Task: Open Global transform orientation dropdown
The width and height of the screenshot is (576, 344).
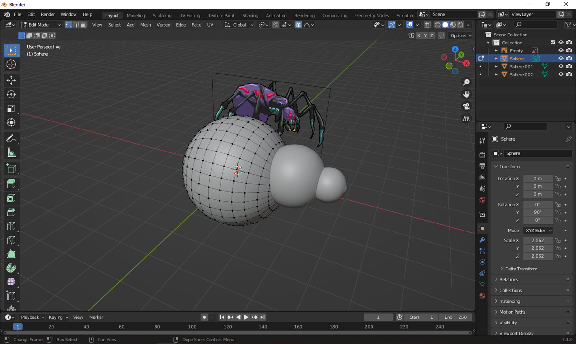Action: [239, 25]
